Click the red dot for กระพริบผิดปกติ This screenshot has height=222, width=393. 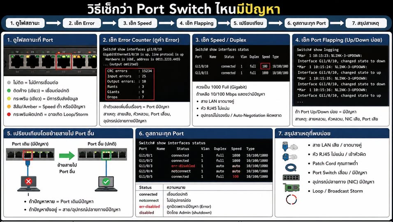pos(9,115)
